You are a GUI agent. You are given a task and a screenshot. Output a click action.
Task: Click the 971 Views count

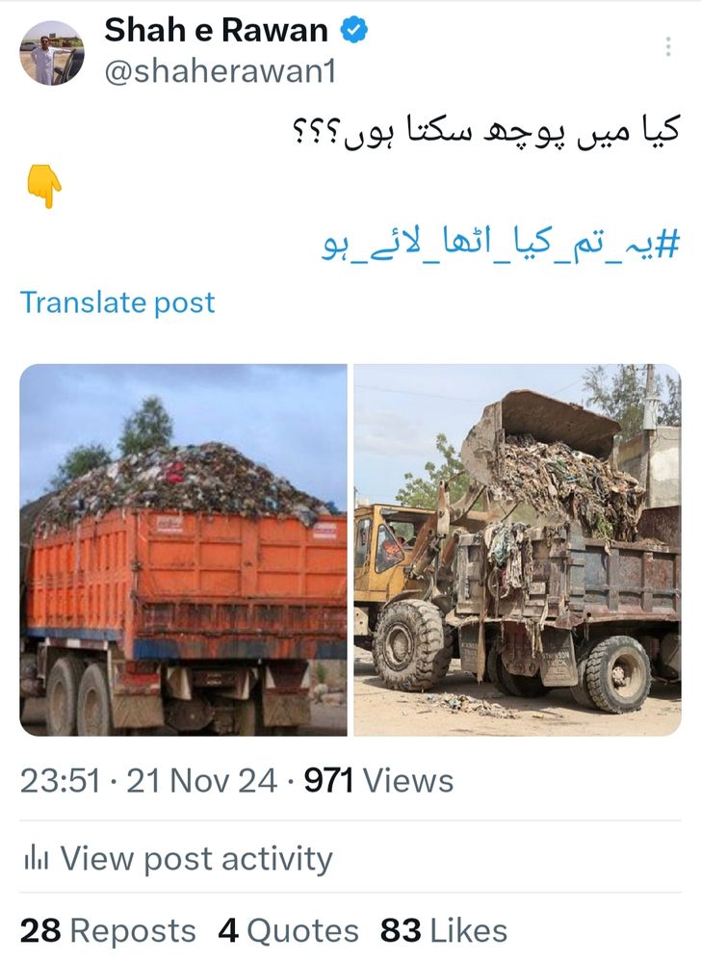pyautogui.click(x=378, y=781)
